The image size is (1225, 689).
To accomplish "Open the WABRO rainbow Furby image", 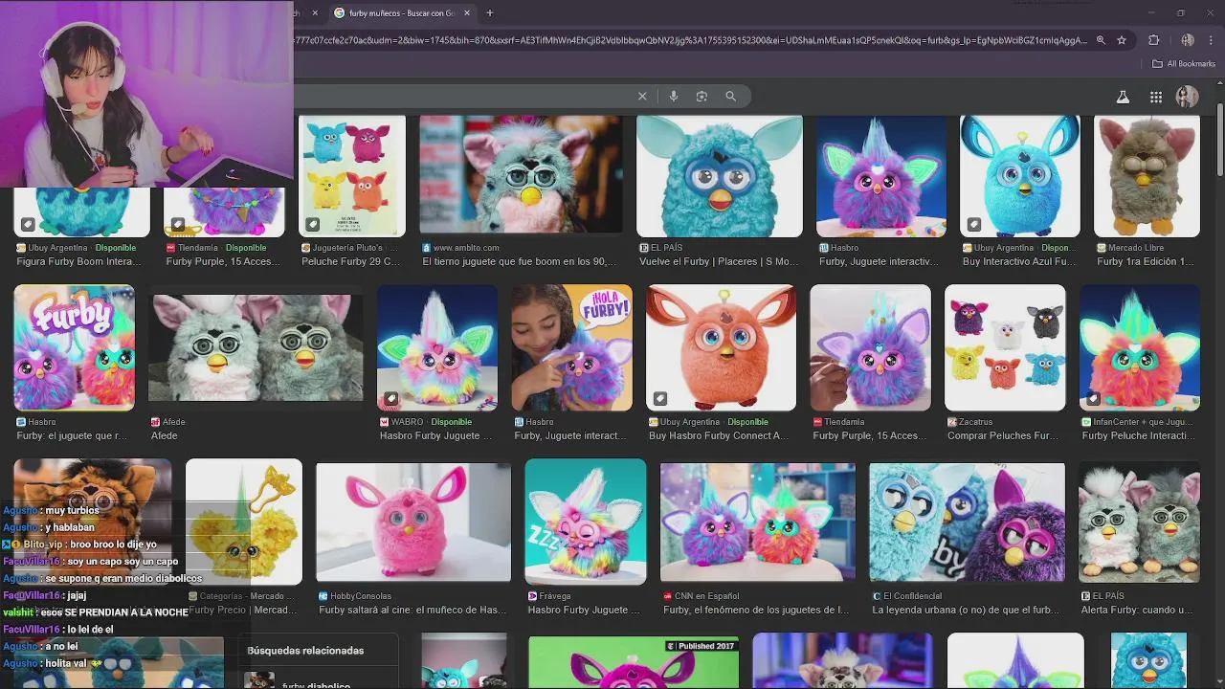I will pyautogui.click(x=437, y=347).
